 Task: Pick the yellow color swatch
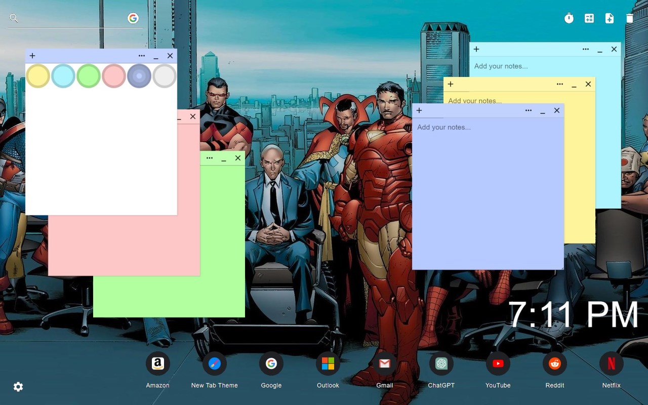[x=38, y=76]
